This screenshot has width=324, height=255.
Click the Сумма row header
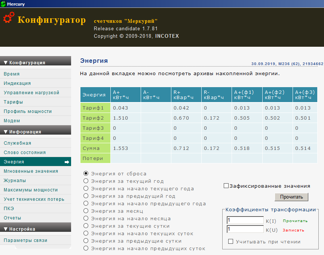[x=95, y=148]
